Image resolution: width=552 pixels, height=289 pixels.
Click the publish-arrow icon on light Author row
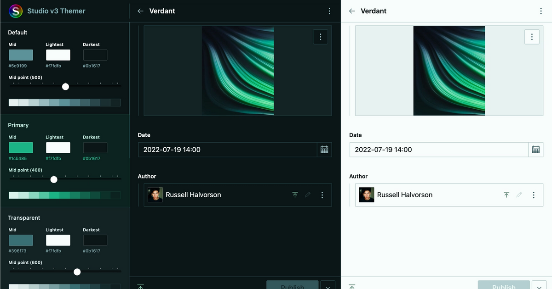tap(506, 195)
